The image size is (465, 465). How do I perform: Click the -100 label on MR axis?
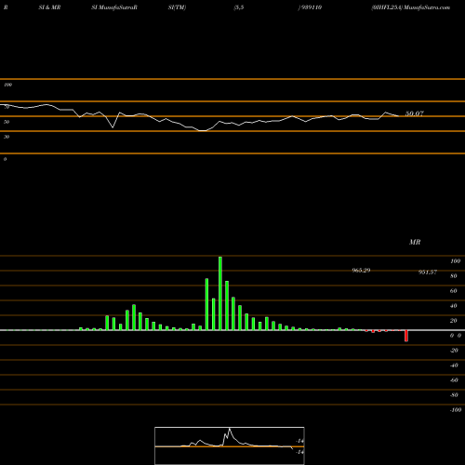[456, 410]
